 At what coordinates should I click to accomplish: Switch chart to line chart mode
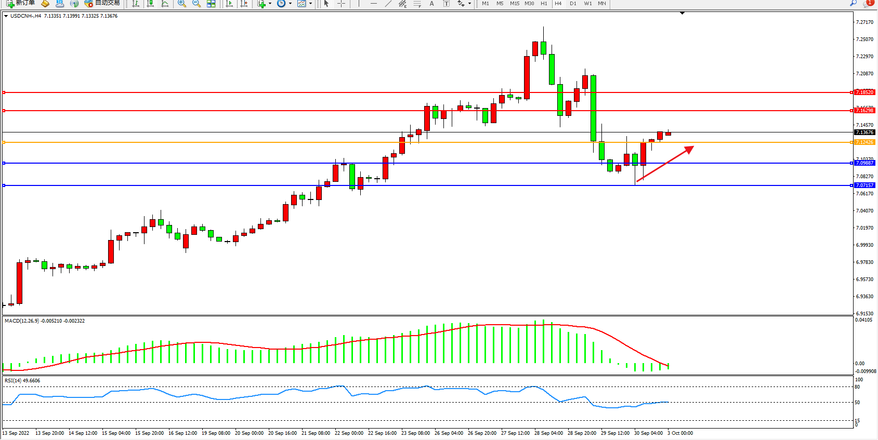[165, 4]
